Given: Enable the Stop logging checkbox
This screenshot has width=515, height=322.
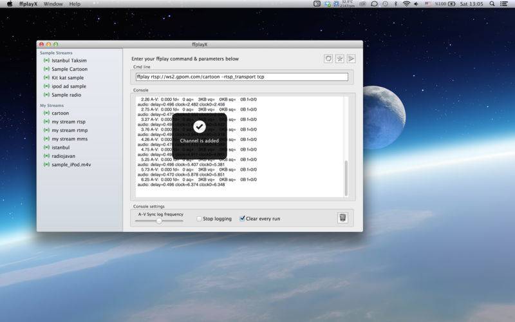Looking at the screenshot, I should coord(199,218).
